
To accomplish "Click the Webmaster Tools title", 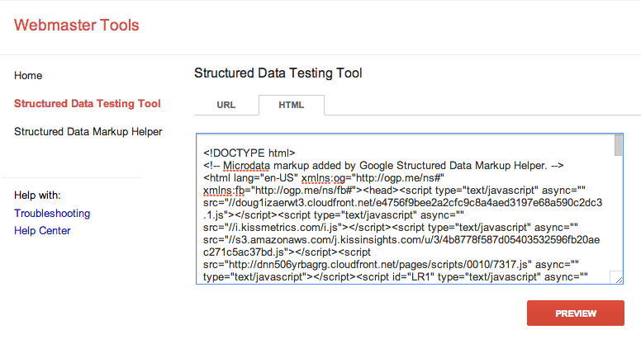I will pyautogui.click(x=76, y=25).
